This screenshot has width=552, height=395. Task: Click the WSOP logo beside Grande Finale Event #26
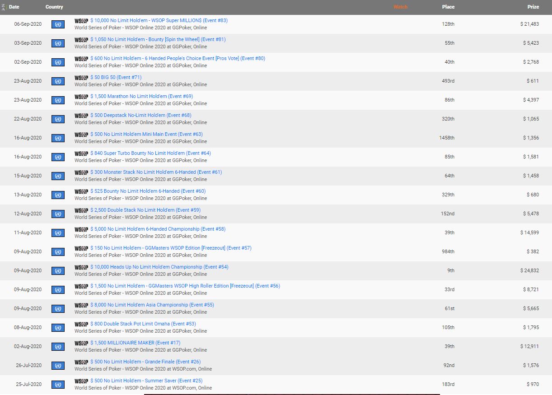pos(81,362)
